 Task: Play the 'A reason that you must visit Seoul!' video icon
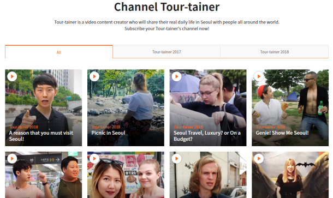tap(12, 76)
